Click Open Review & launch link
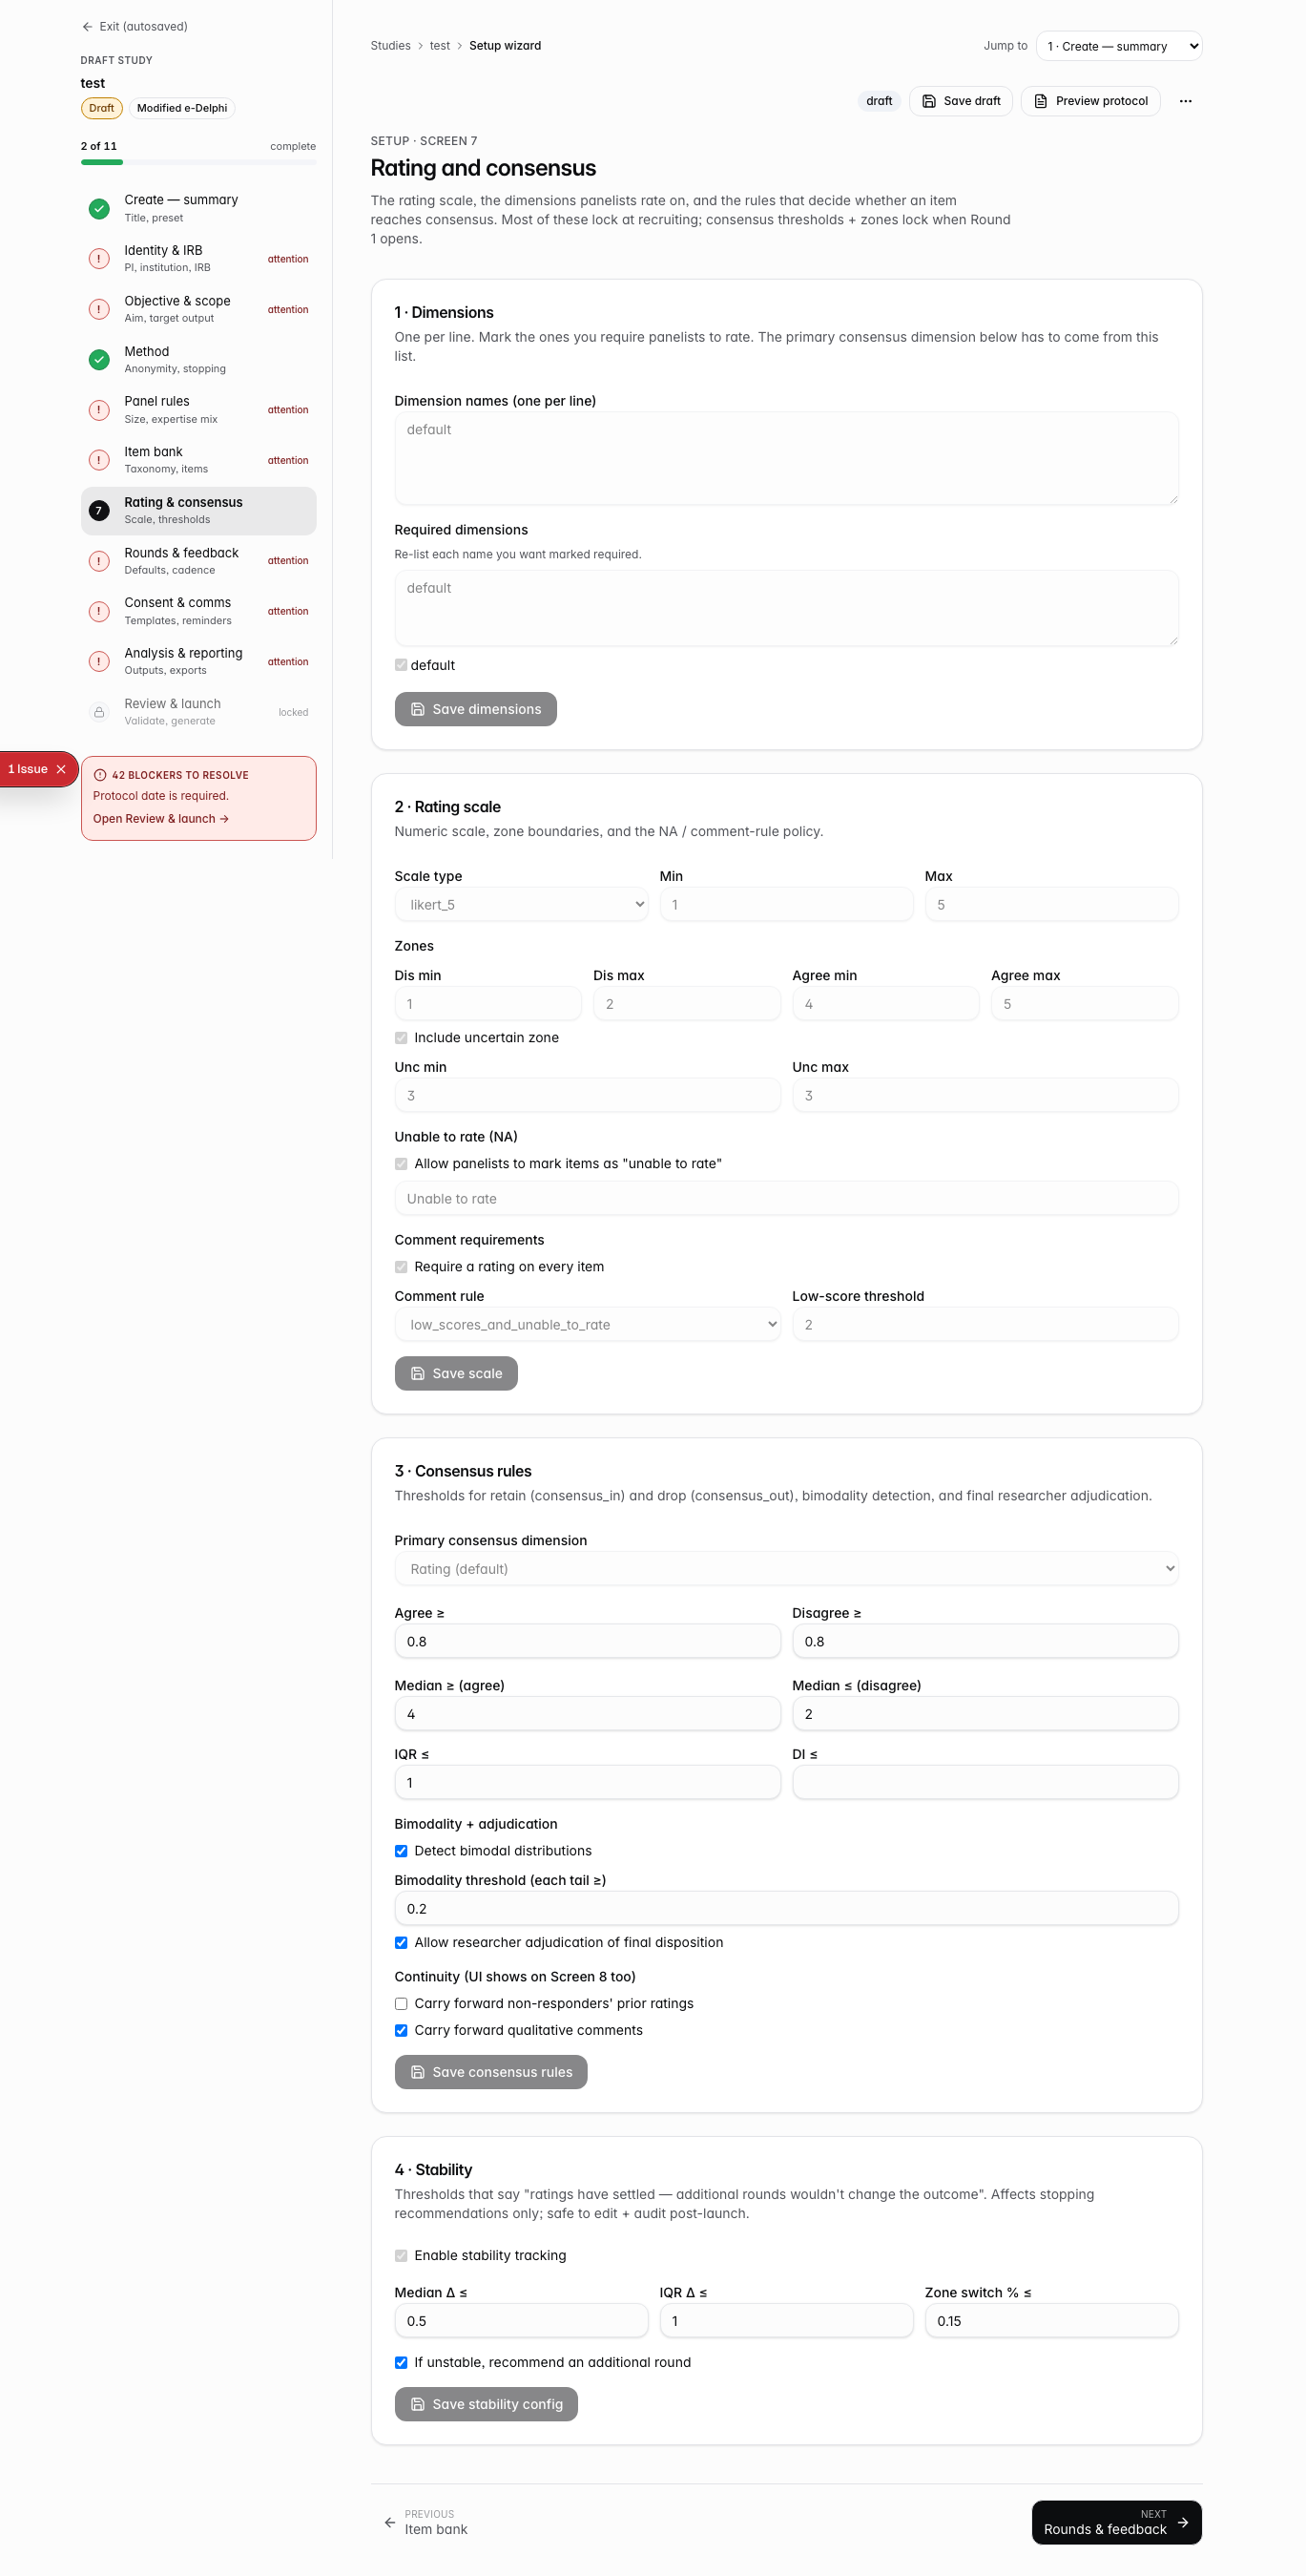Image resolution: width=1306 pixels, height=2576 pixels. tap(161, 819)
